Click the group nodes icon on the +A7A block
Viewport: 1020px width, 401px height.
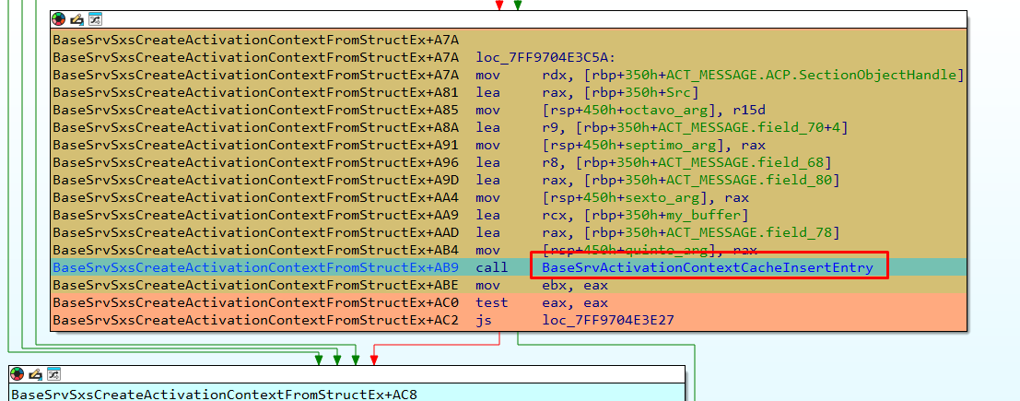coord(95,19)
